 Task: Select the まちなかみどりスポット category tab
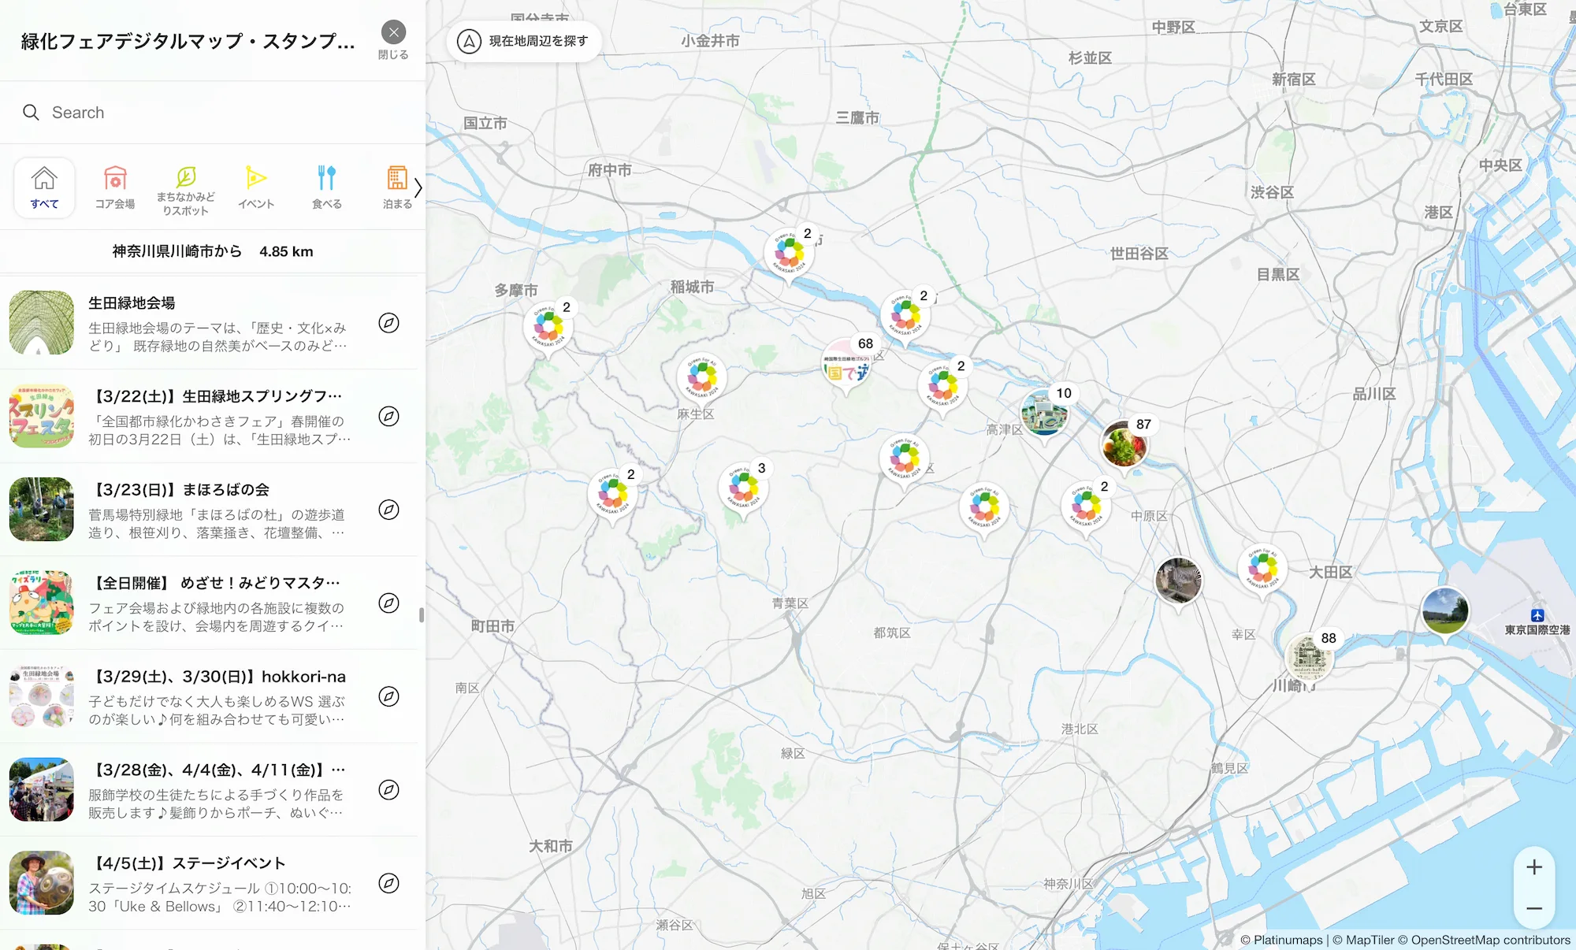click(186, 191)
